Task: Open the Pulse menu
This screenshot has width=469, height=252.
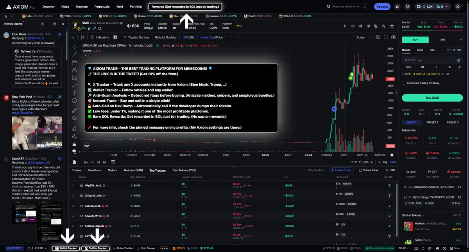Action: 65,7
